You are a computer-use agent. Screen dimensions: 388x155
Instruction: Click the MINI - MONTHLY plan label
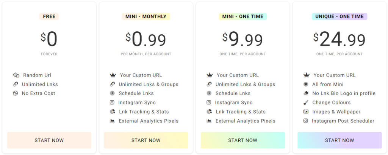pyautogui.click(x=146, y=17)
